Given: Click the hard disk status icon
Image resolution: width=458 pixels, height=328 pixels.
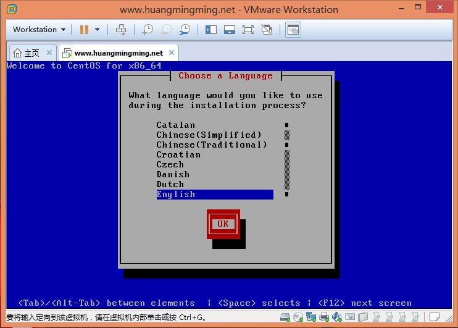Looking at the screenshot, I should (x=285, y=317).
